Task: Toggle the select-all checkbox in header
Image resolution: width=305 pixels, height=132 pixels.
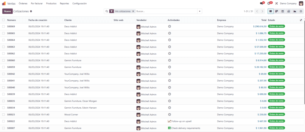Action: click(x=4, y=20)
